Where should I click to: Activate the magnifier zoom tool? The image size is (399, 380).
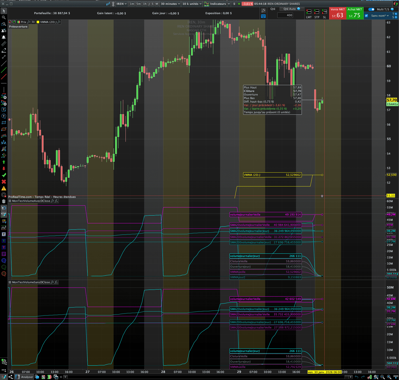point(4,17)
